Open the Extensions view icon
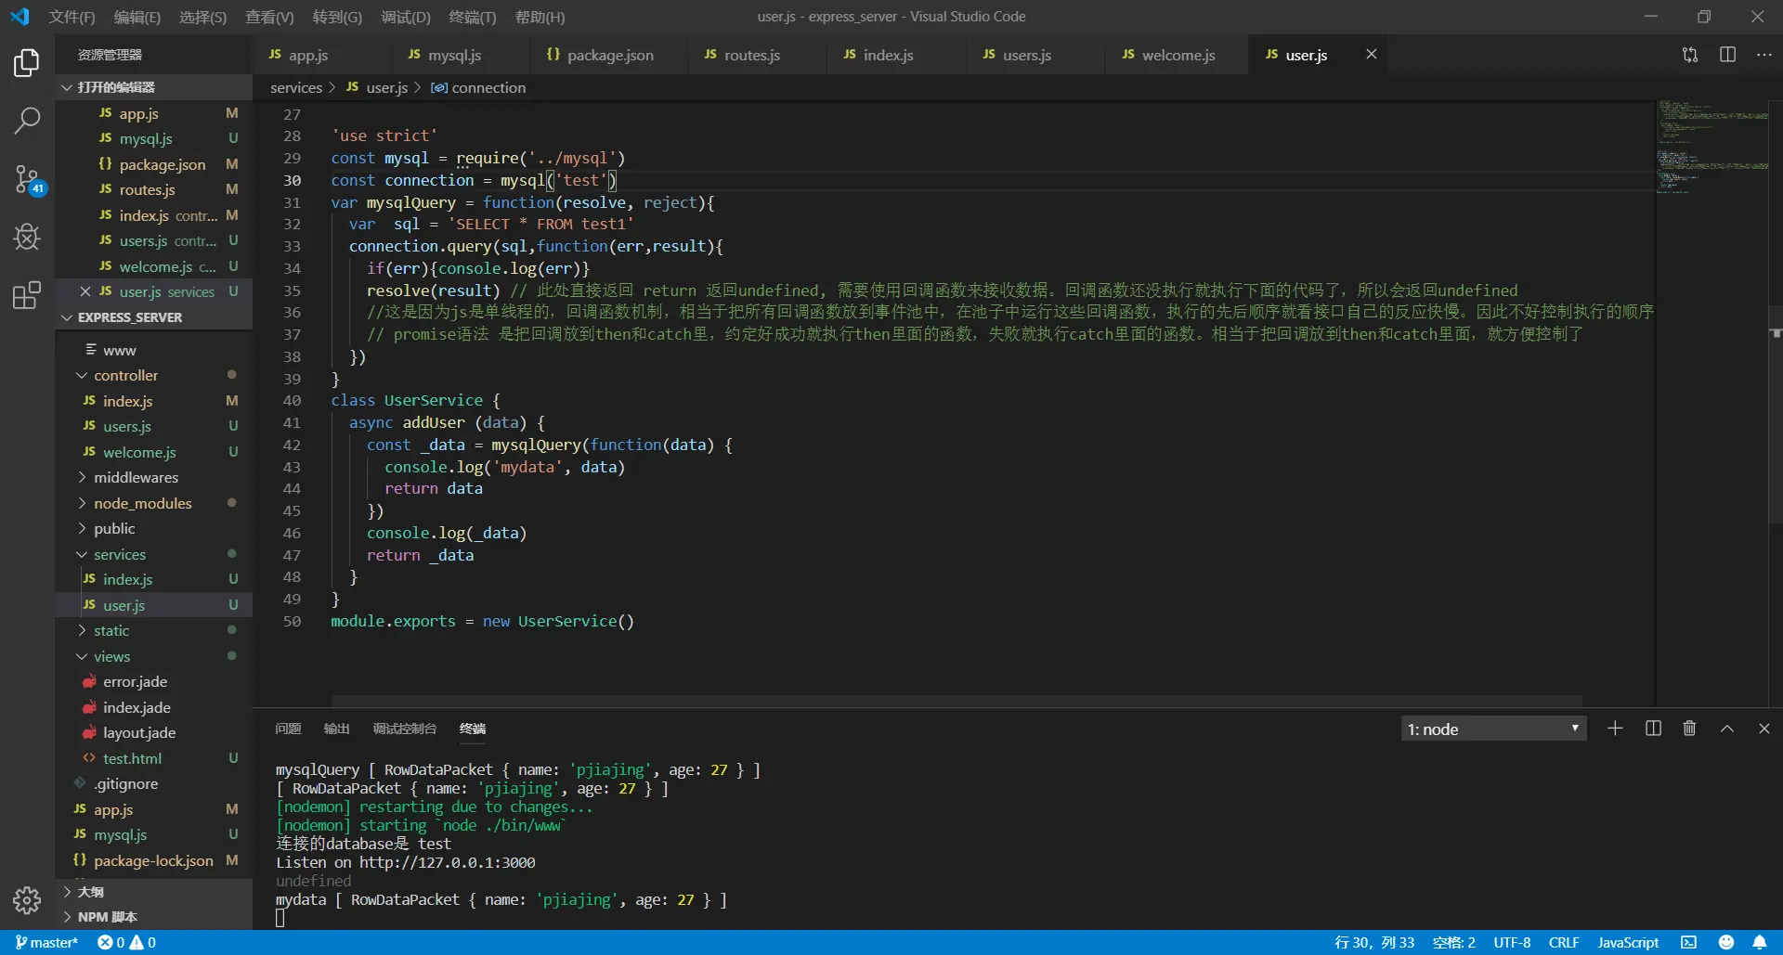The image size is (1783, 955). pyautogui.click(x=27, y=296)
